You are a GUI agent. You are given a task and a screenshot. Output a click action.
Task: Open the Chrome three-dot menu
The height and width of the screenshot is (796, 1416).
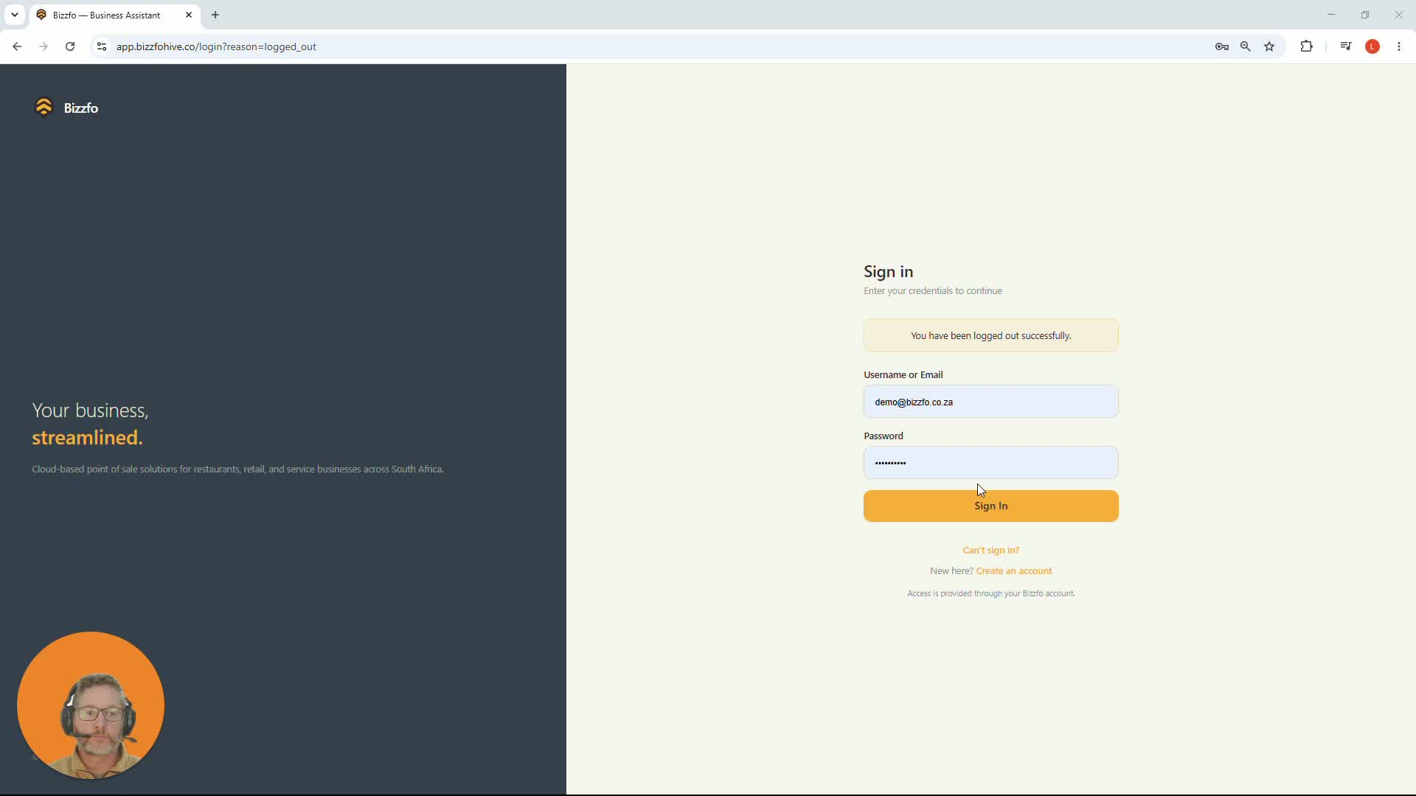tap(1399, 46)
